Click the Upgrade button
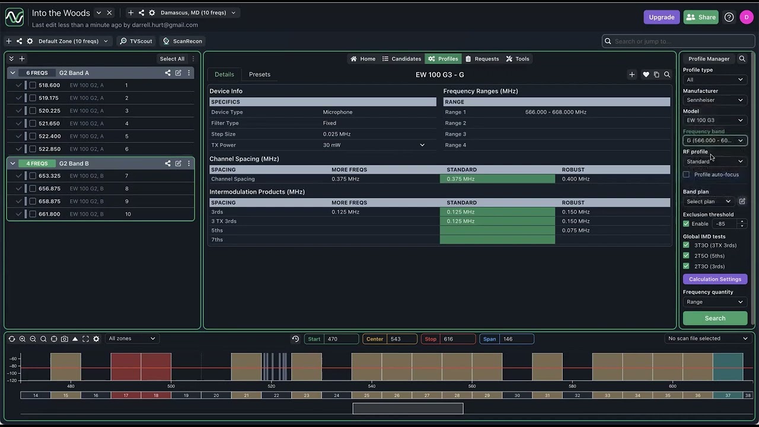This screenshot has width=759, height=427. pyautogui.click(x=662, y=17)
